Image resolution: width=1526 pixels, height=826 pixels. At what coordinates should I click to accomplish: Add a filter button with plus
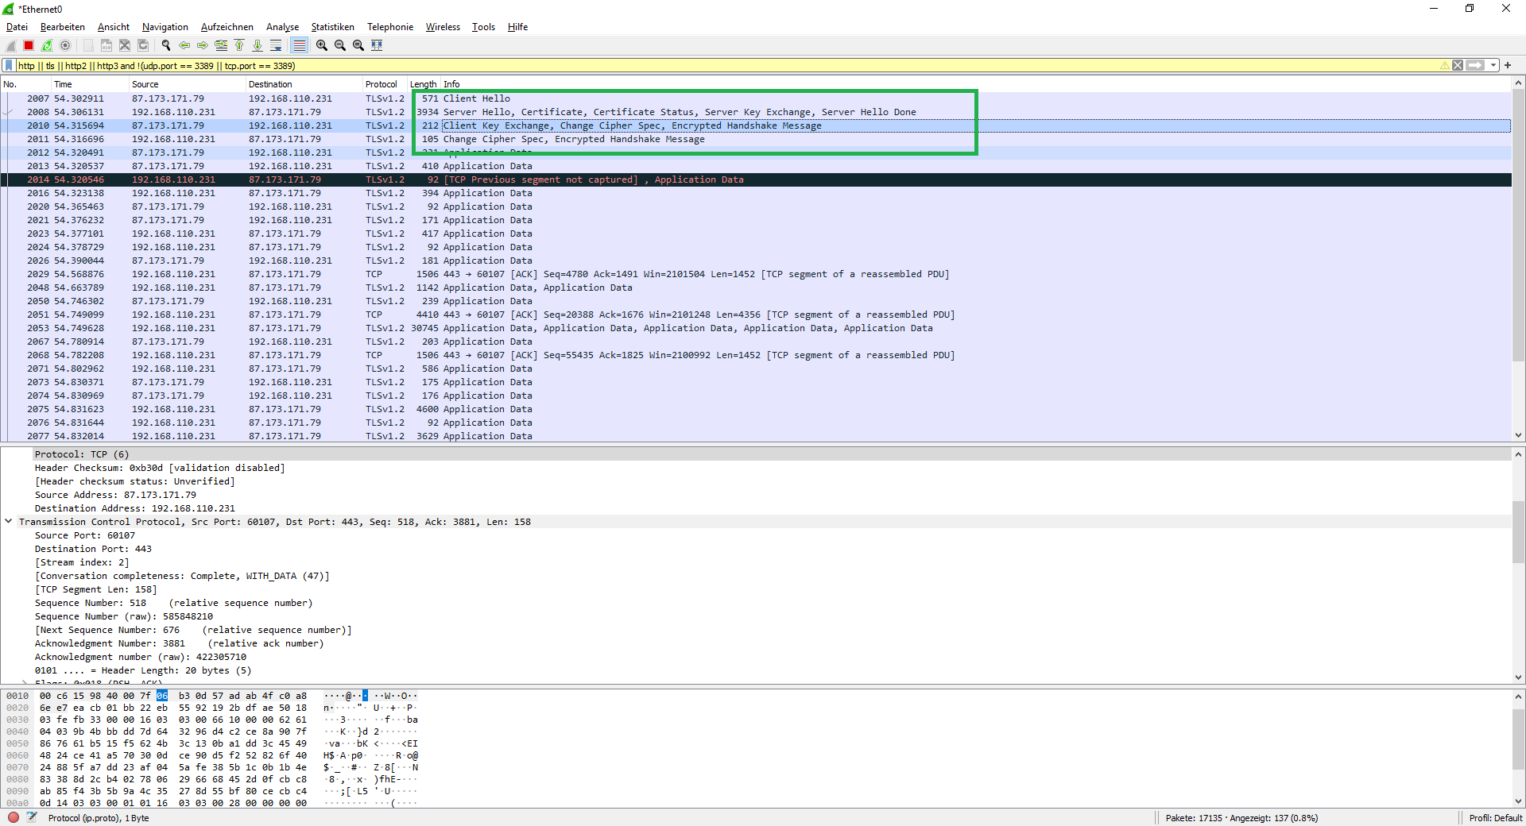[1508, 66]
